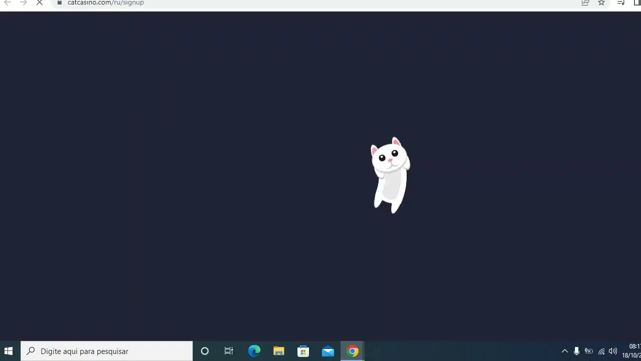Open File Explorer from the taskbar

tap(279, 351)
